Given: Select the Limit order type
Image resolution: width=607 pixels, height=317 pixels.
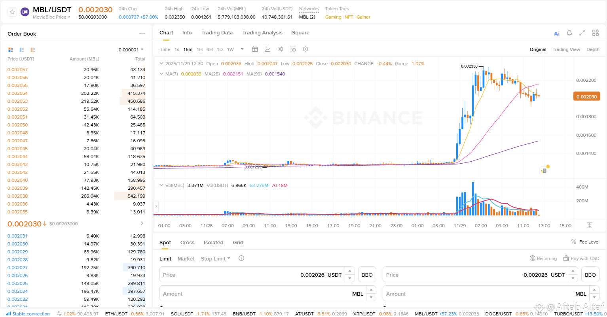Looking at the screenshot, I should [x=165, y=259].
